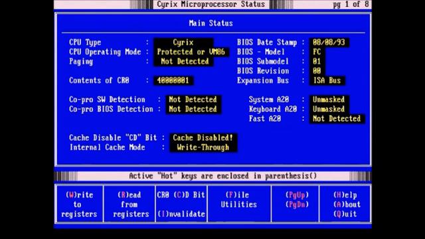Open the (H)elp option

(345, 195)
